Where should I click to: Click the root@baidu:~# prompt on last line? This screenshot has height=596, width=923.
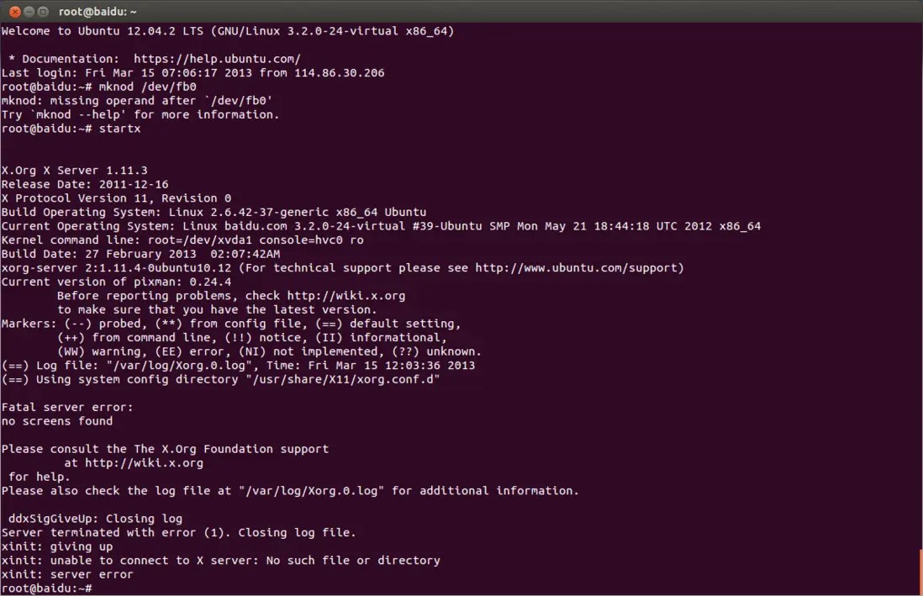click(x=46, y=588)
